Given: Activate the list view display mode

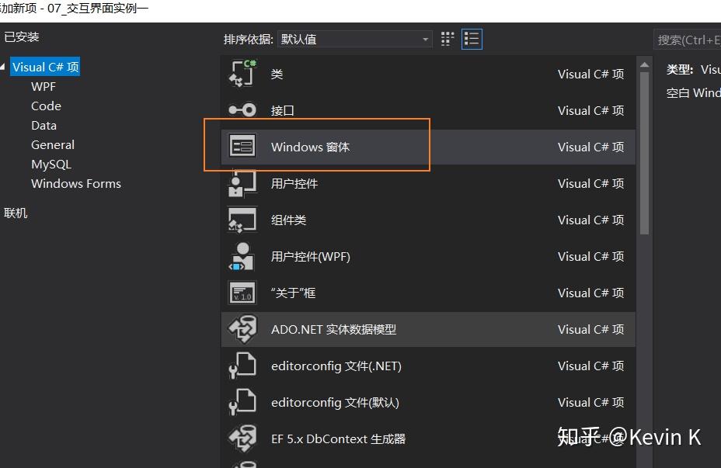Looking at the screenshot, I should click(x=471, y=38).
